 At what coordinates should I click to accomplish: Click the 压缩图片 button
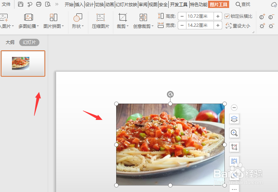[101, 21]
